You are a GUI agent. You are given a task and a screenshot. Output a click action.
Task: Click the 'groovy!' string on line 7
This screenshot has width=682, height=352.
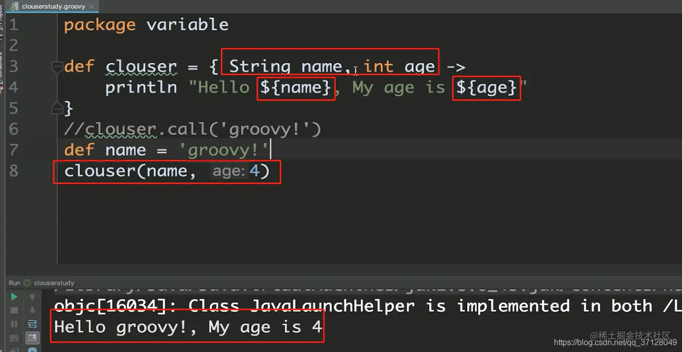(x=224, y=150)
